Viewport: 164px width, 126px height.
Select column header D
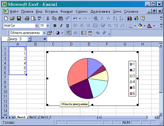tap(71, 44)
